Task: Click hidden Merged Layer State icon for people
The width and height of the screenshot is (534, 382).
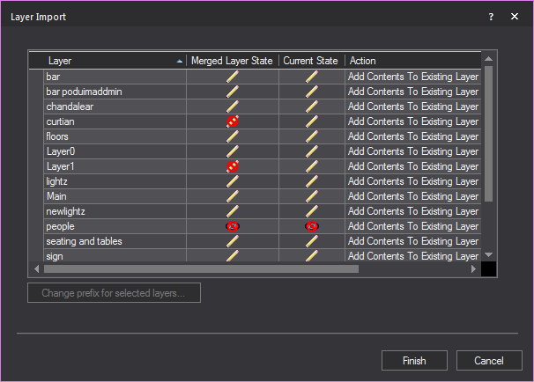Action: 233,226
